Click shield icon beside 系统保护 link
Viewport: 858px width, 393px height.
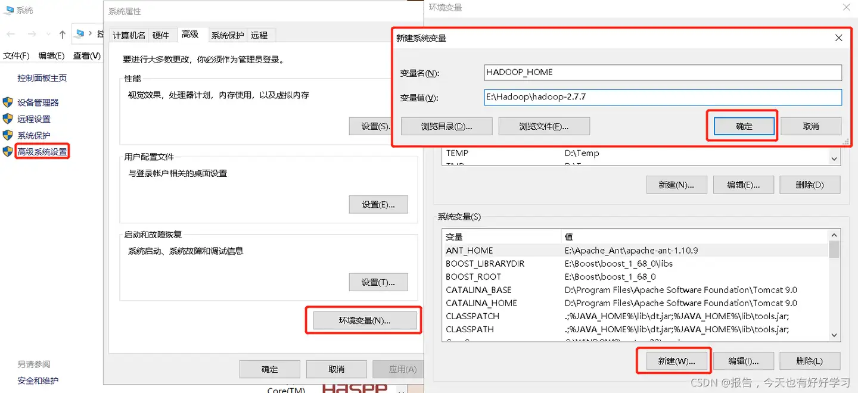pyautogui.click(x=8, y=135)
